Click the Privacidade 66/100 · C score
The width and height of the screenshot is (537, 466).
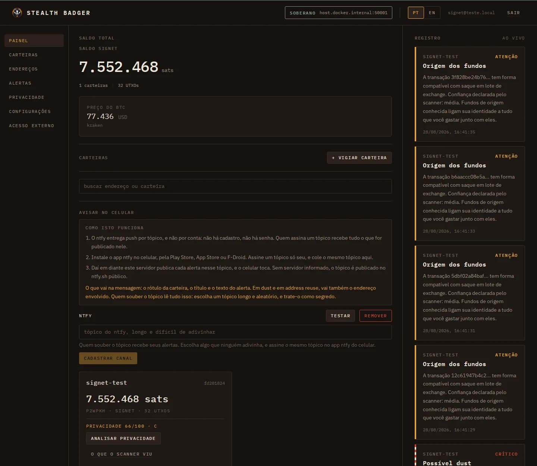pyautogui.click(x=122, y=426)
